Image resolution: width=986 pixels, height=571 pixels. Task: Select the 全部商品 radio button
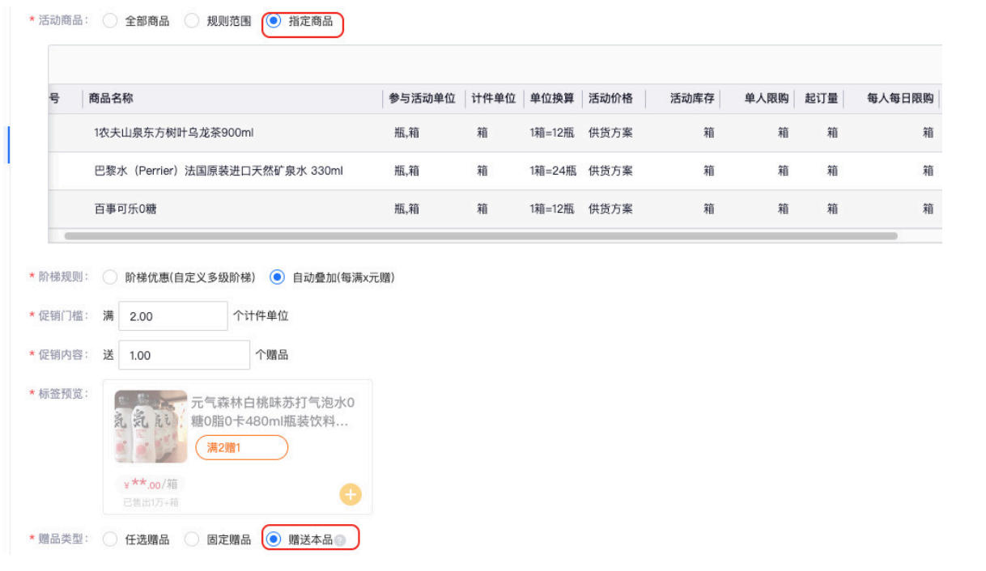click(x=111, y=22)
